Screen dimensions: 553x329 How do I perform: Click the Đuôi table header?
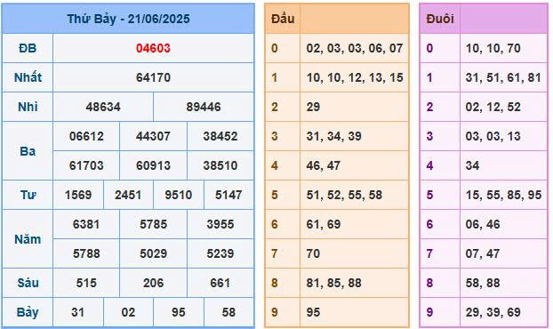tap(440, 19)
